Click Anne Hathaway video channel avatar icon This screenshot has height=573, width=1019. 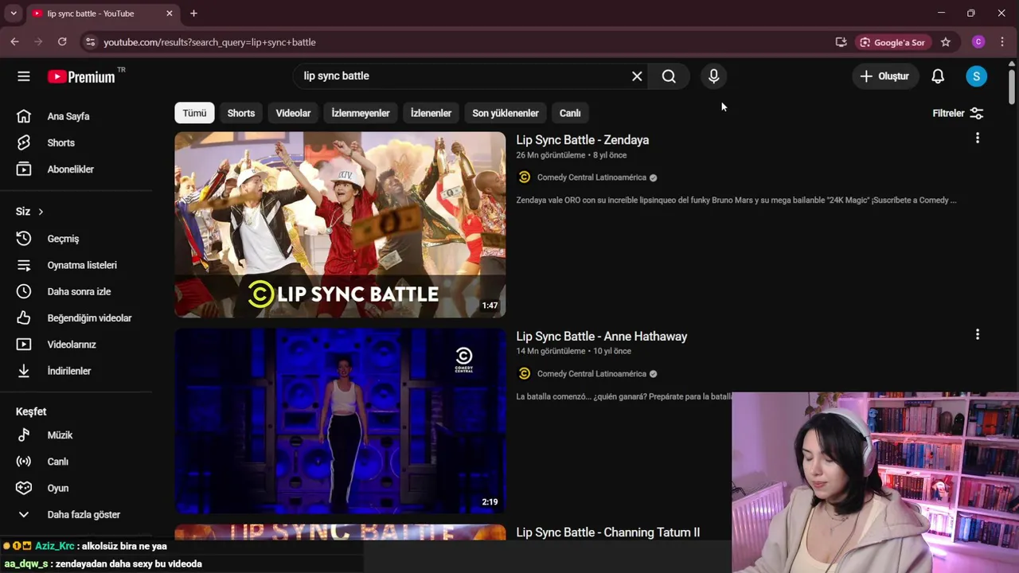tap(524, 374)
